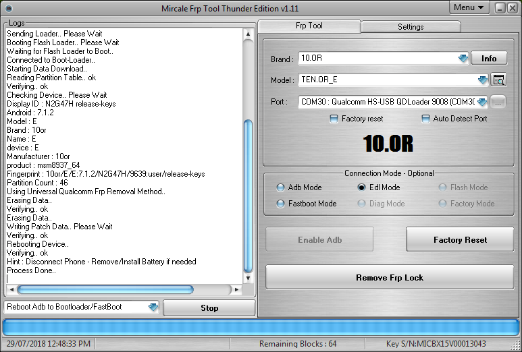Expand the Port dropdown showing COM30
Image resolution: width=522 pixels, height=352 pixels.
481,102
